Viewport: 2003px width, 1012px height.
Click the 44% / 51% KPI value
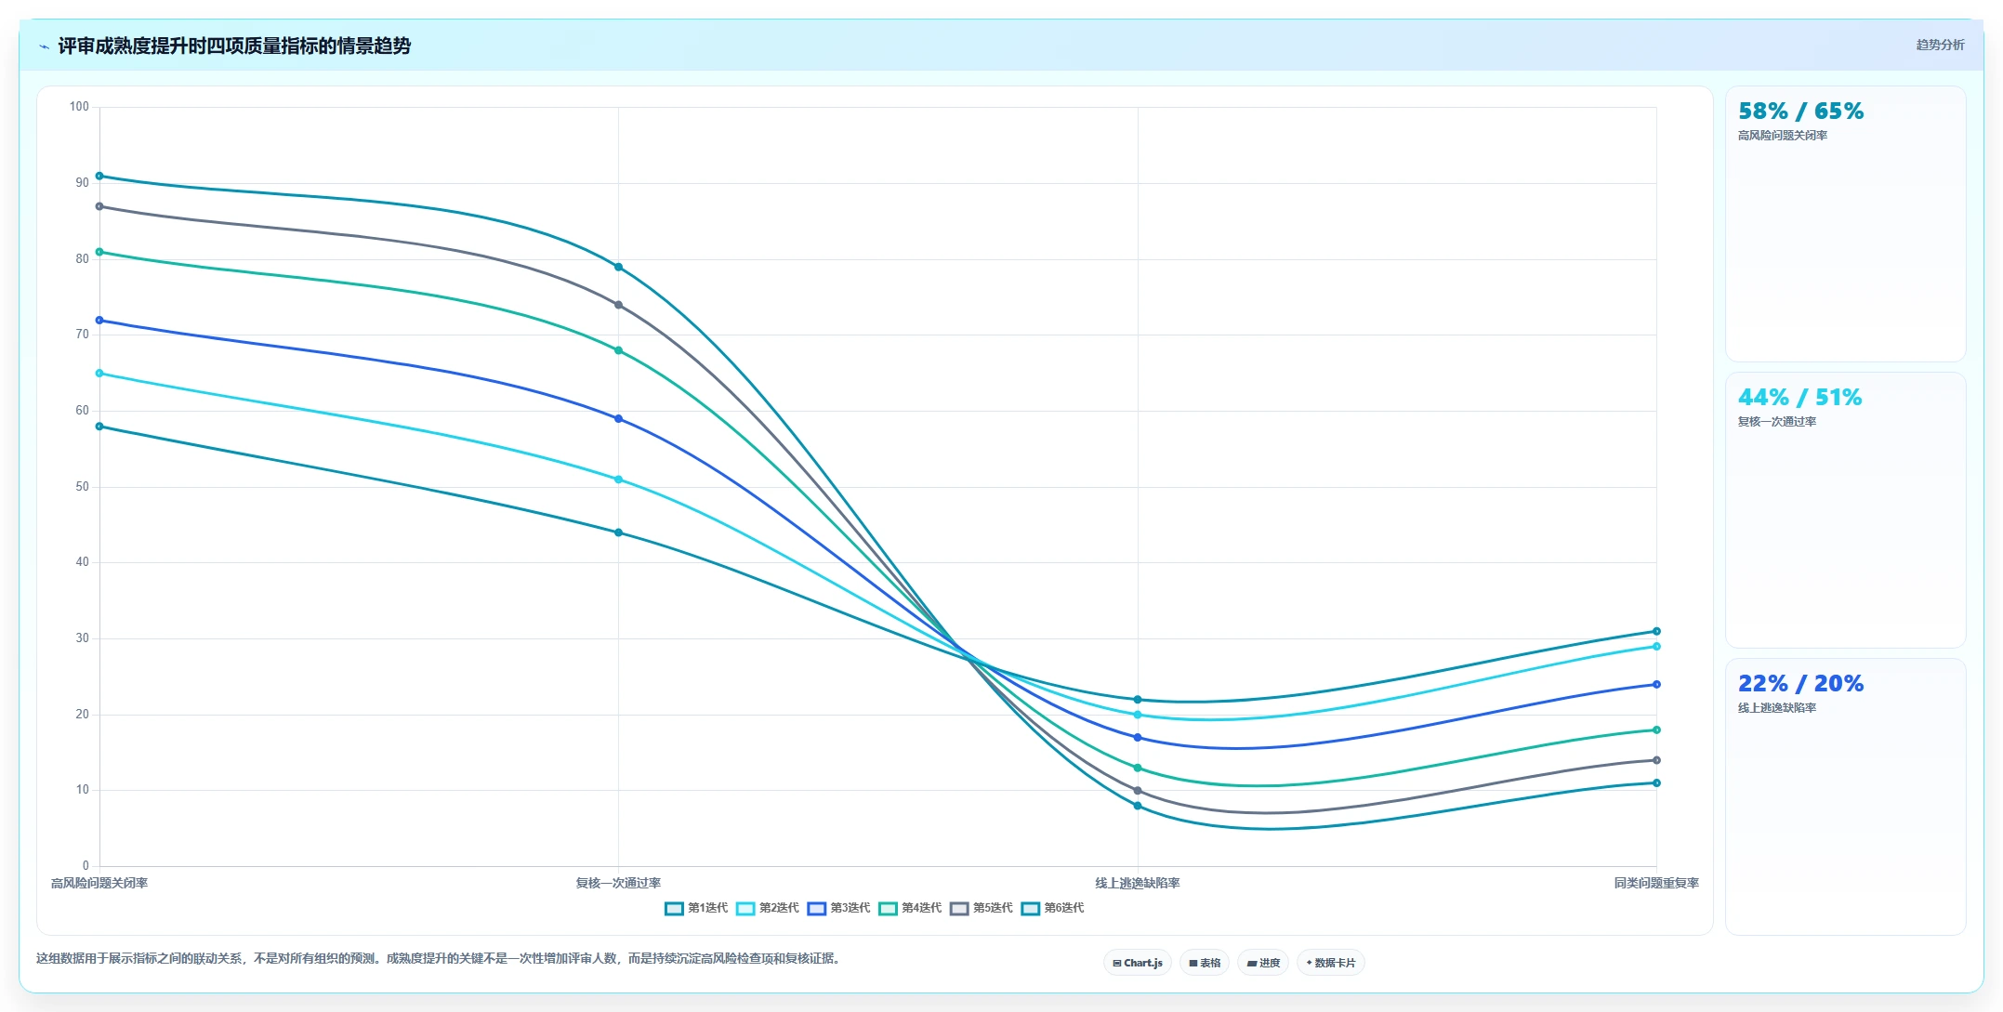point(1799,398)
